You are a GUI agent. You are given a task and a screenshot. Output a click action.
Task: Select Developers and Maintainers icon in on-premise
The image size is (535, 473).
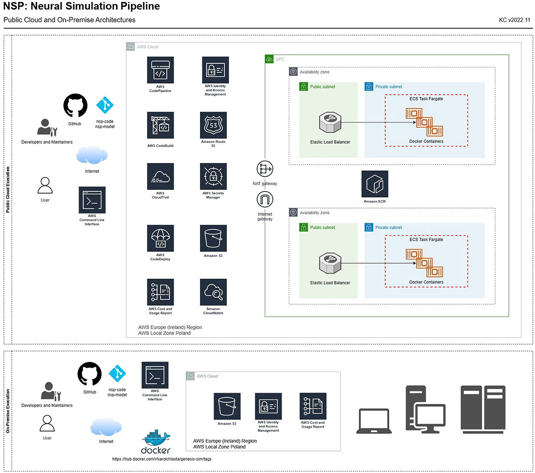[51, 391]
